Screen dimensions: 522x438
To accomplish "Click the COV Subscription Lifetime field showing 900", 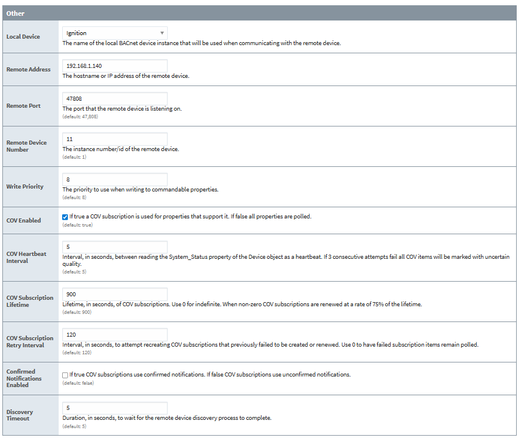I will [114, 294].
